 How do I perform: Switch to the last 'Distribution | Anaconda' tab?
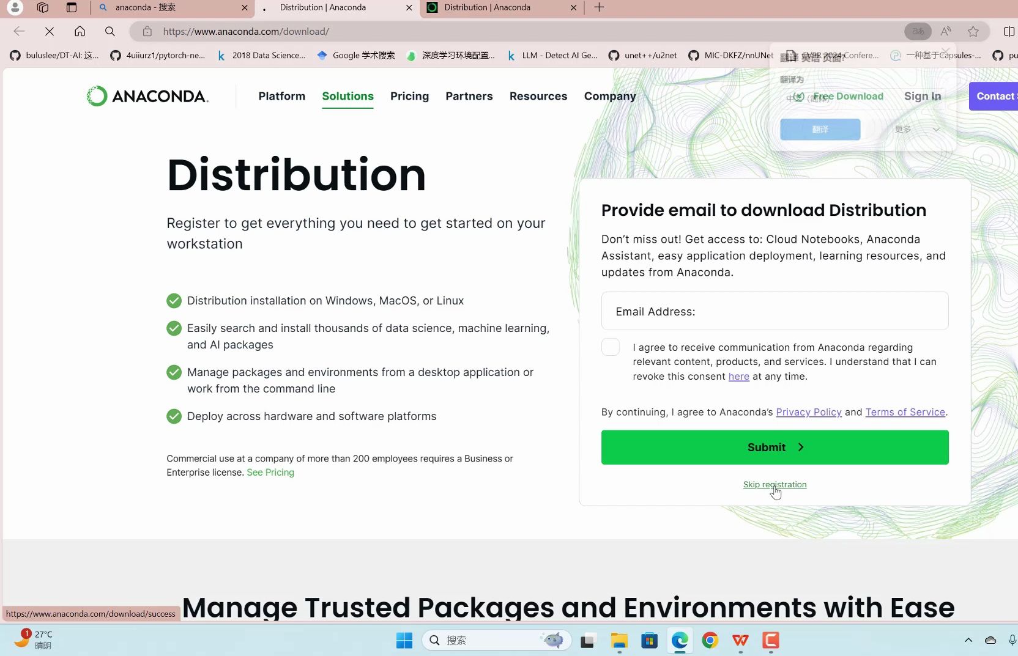pos(502,7)
